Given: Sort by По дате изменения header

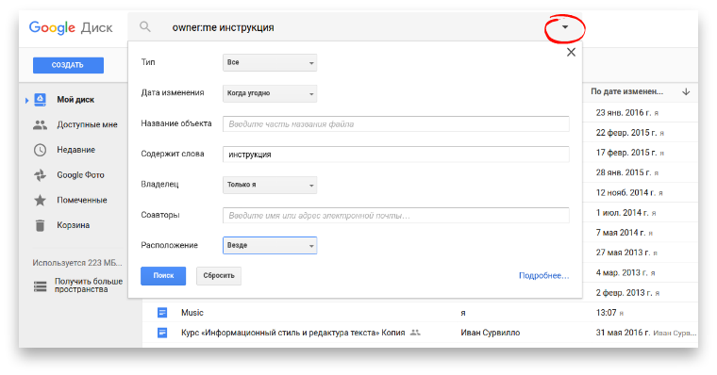Looking at the screenshot, I should 627,91.
